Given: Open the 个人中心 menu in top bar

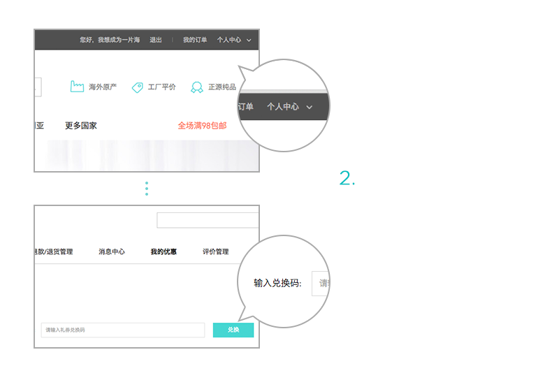Looking at the screenshot, I should point(229,40).
